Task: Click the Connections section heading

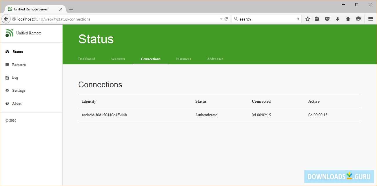Action: 100,85
